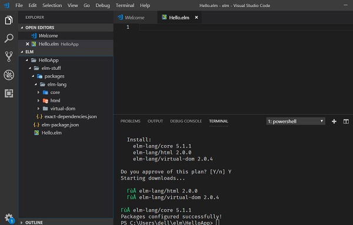Close the Hello.elm editor tab
The image size is (353, 225).
tap(197, 17)
